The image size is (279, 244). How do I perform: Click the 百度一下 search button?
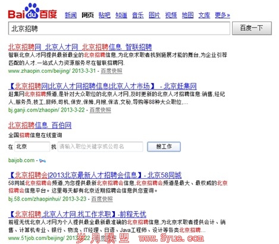coord(252,28)
